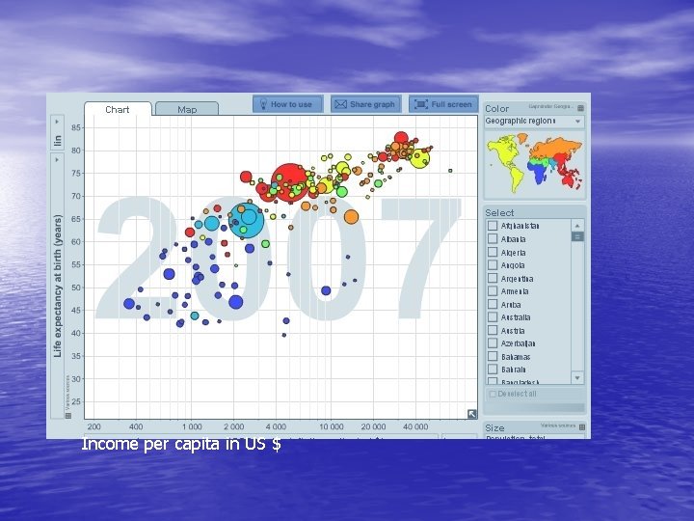Click the largest light-blue bubble on the chart

247,220
